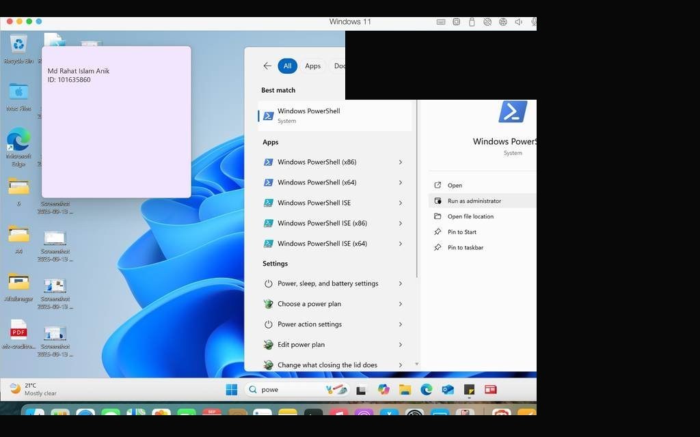700x437 pixels.
Task: Click Open in the PowerShell preview pane
Action: (x=482, y=186)
